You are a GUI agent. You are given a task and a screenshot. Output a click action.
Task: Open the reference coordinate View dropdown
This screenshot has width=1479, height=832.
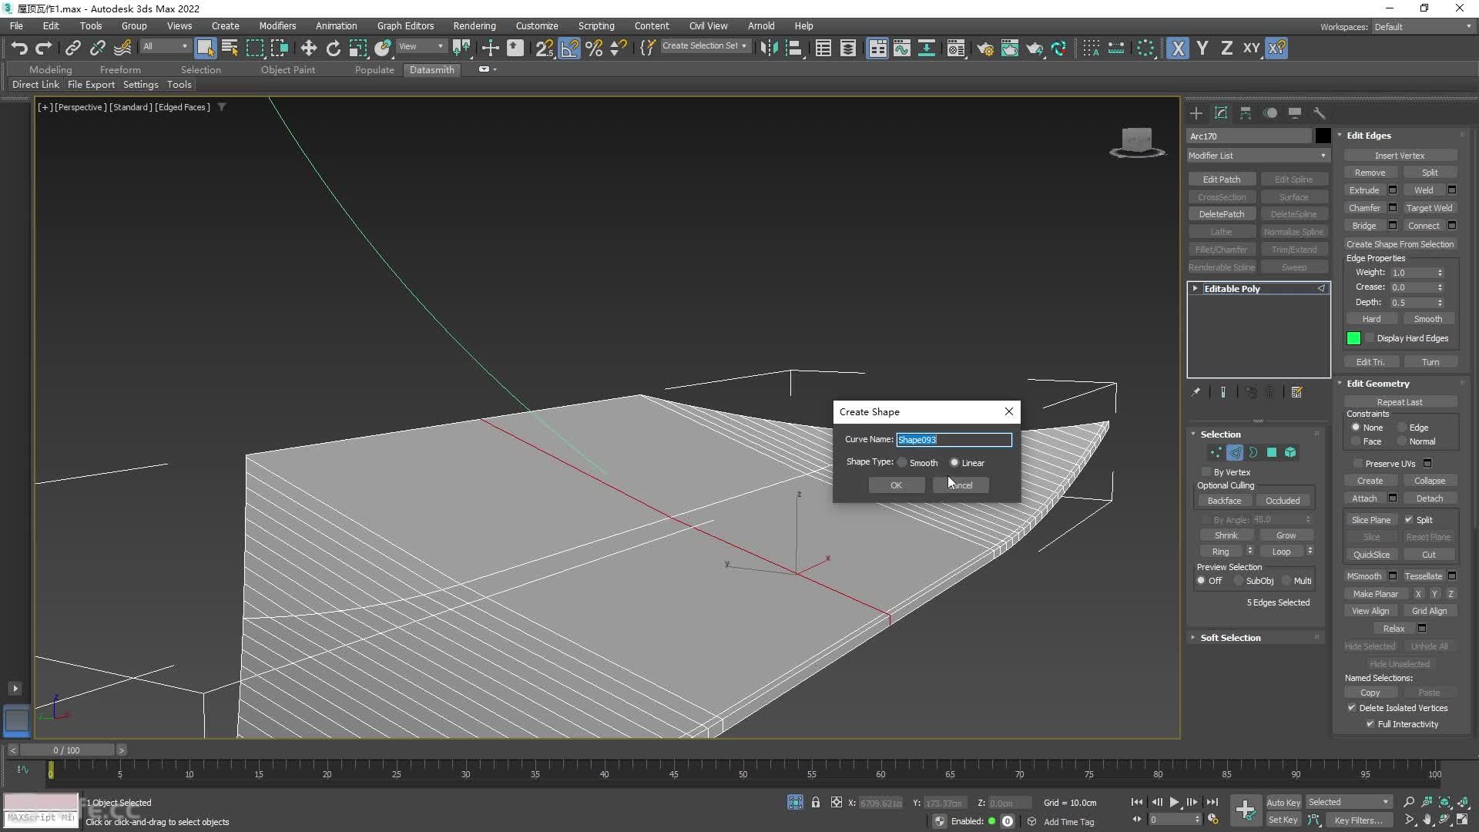click(x=421, y=46)
